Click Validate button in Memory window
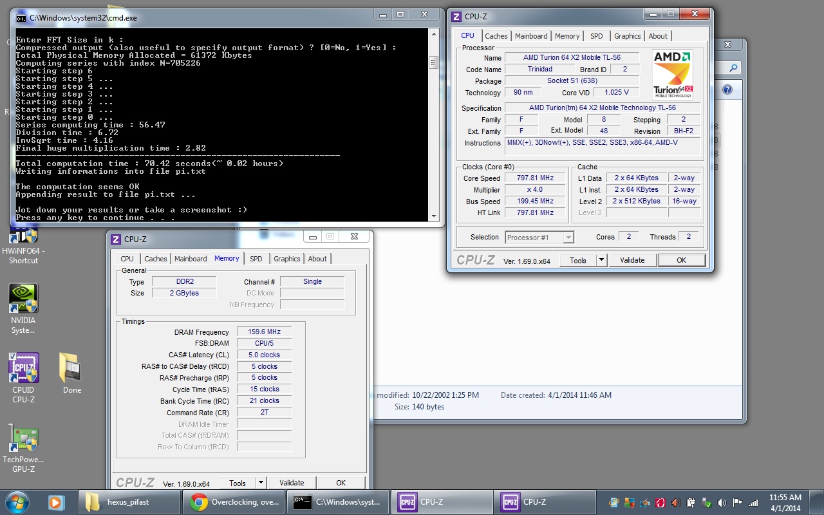824x515 pixels. (x=292, y=483)
